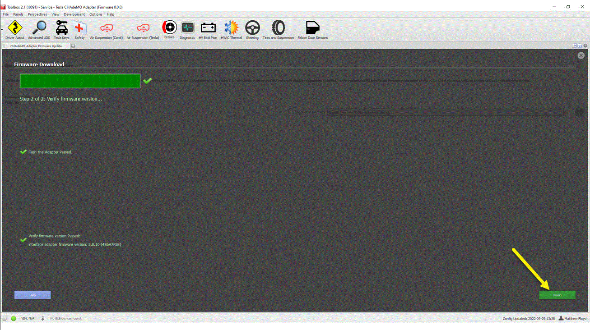Open the Panels menu
Image resolution: width=590 pixels, height=330 pixels.
coord(18,14)
